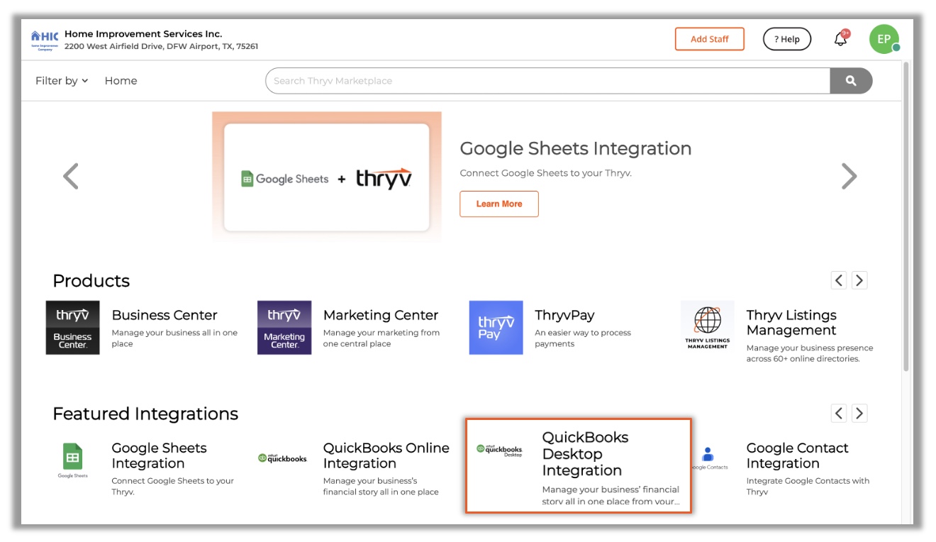Show next Products items

[x=859, y=280]
